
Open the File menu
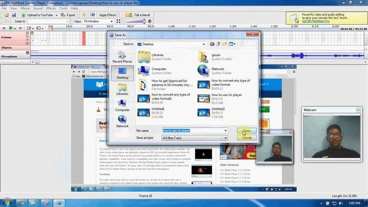coord(4,8)
